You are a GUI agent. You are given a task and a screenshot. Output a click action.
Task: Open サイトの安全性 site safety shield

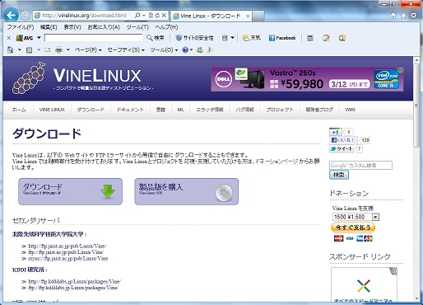[194, 38]
